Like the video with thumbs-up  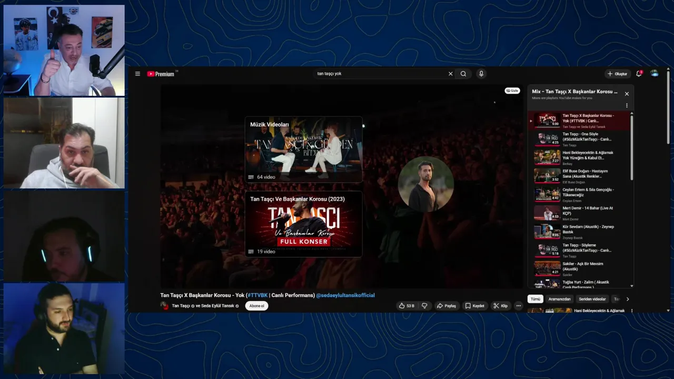pos(407,306)
